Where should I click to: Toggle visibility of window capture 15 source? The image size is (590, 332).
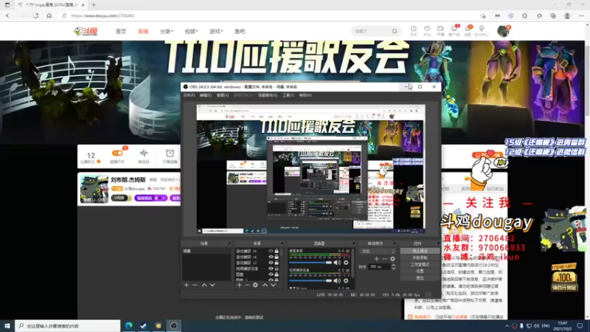[271, 251]
